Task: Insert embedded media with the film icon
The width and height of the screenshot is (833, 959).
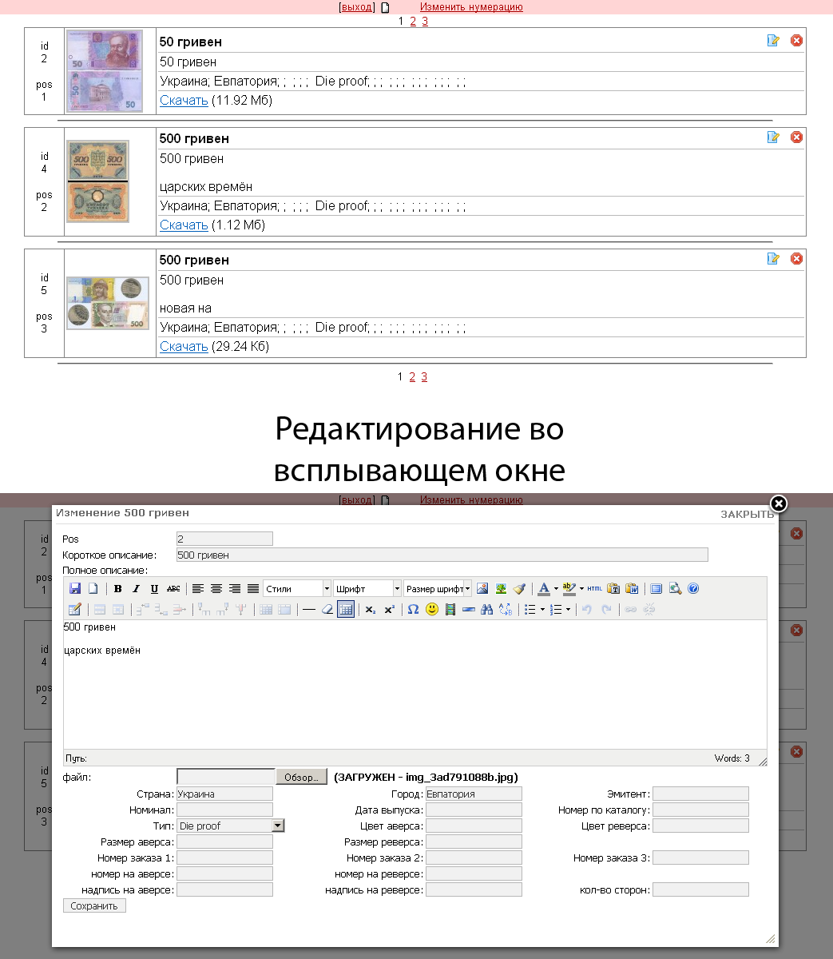Action: pyautogui.click(x=450, y=610)
